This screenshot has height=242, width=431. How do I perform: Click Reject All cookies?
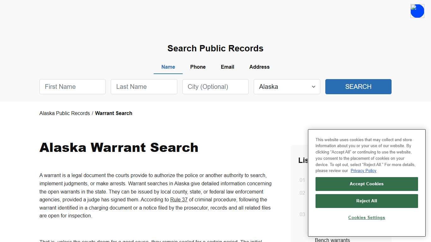pos(366,201)
